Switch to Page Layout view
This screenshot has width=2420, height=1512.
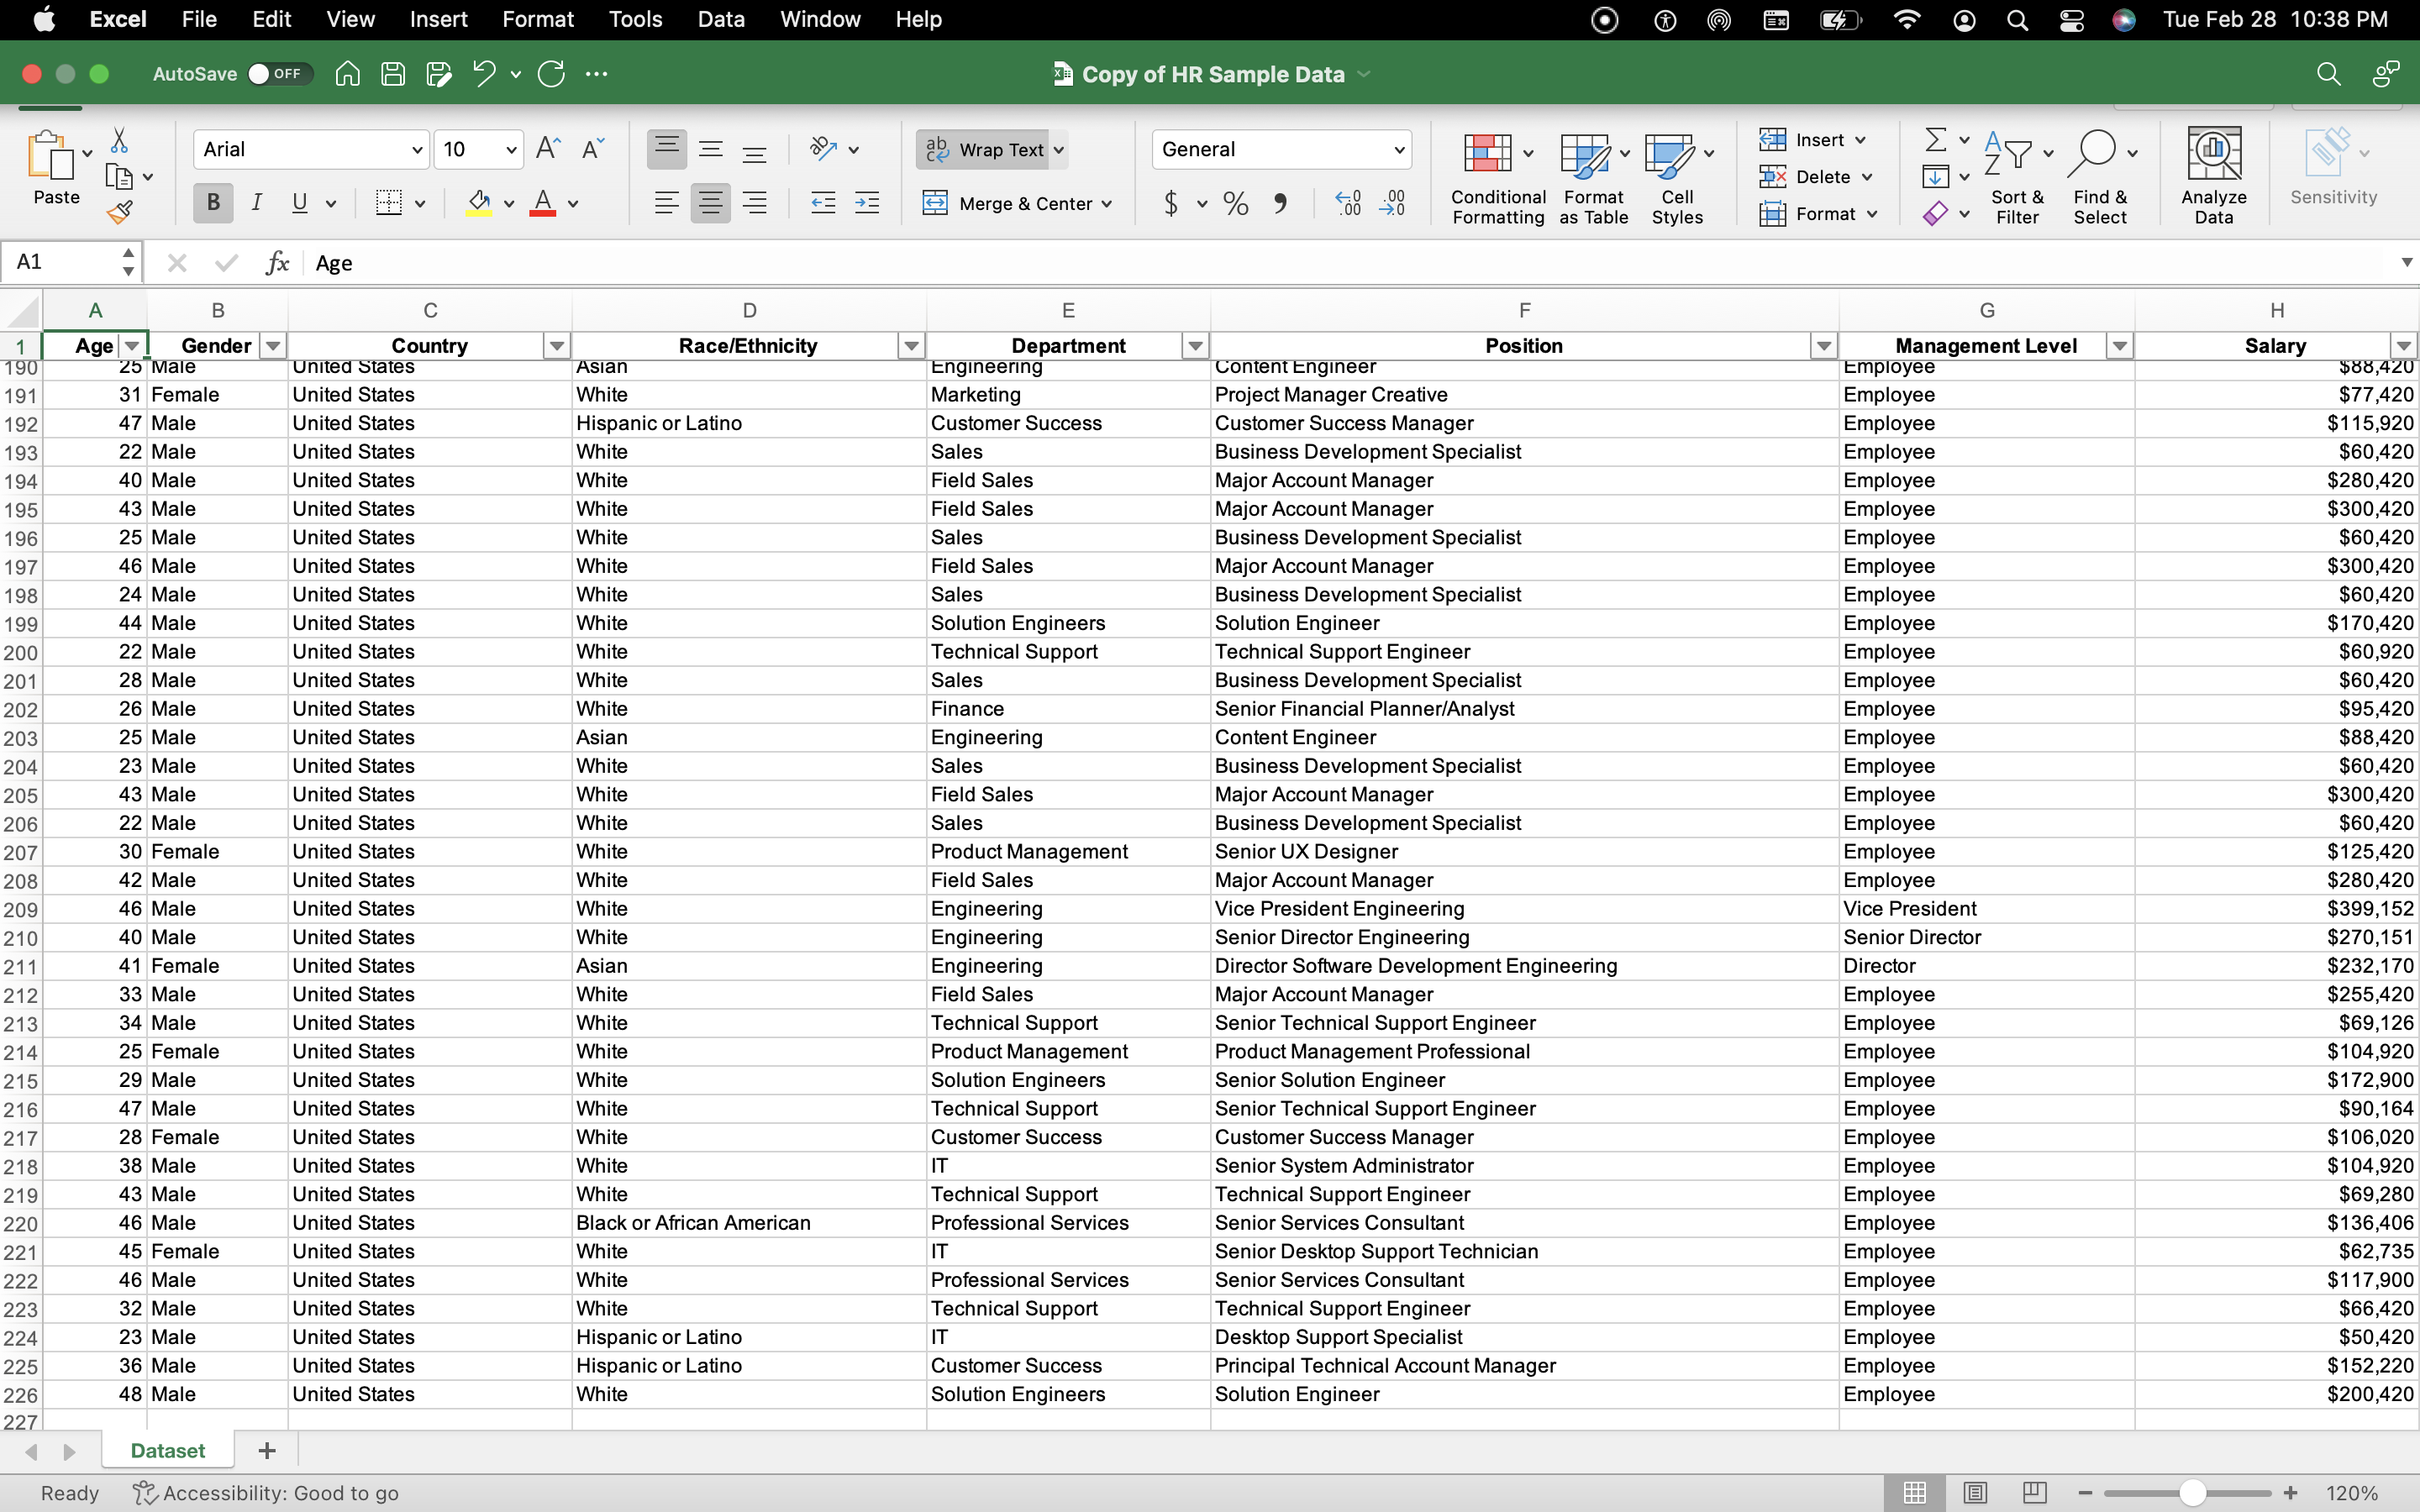pyautogui.click(x=1974, y=1493)
